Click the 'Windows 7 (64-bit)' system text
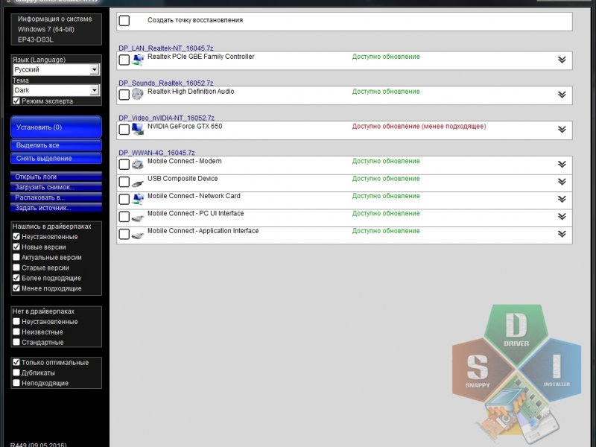 [x=46, y=29]
